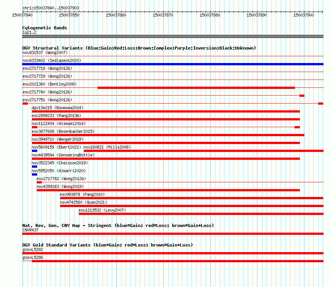Click the blue block under nsv5952050

(35, 174)
